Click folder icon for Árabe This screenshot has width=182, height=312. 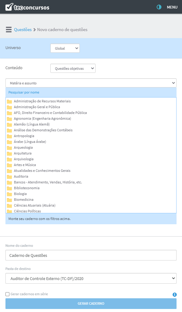[x=9, y=142]
